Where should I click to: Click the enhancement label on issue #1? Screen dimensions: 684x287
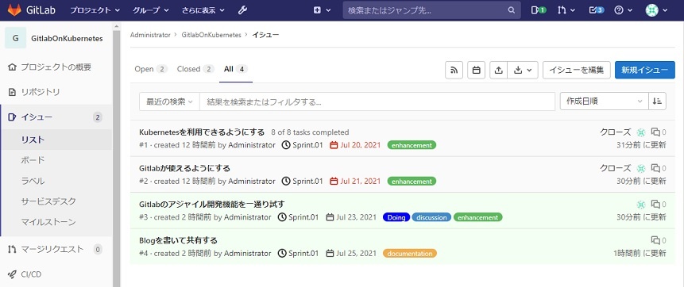[x=412, y=145]
